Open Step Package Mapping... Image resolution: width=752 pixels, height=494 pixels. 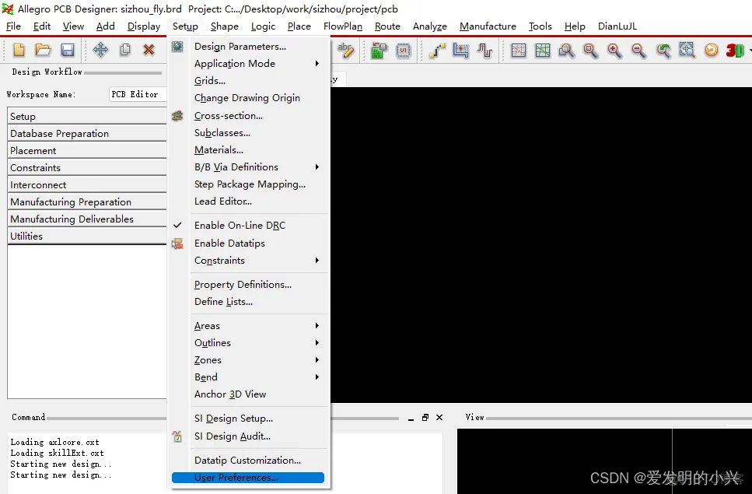coord(250,184)
